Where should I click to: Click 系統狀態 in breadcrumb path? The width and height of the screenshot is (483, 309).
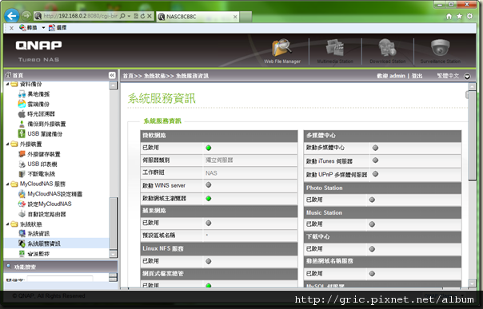[x=154, y=76]
